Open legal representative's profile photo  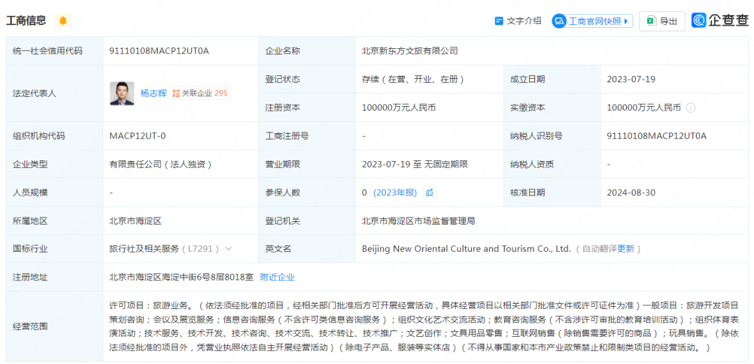[x=121, y=93]
